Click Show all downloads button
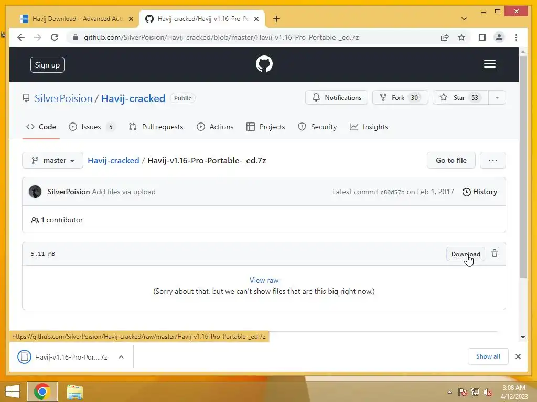537x402 pixels. (x=488, y=356)
